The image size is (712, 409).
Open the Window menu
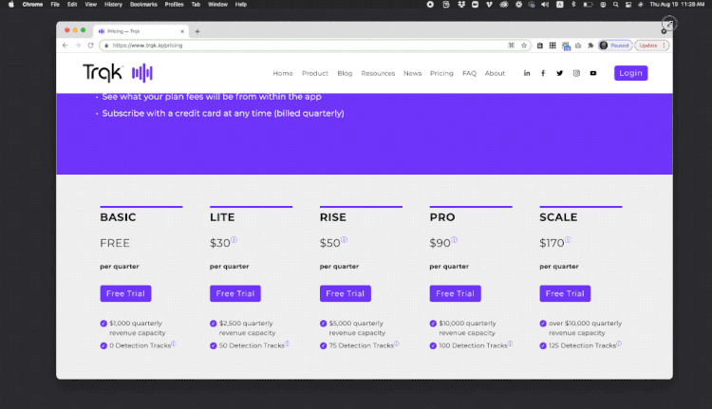(217, 5)
